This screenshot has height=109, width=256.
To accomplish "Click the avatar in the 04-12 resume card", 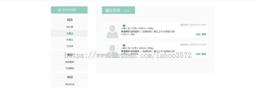I will click(112, 51).
